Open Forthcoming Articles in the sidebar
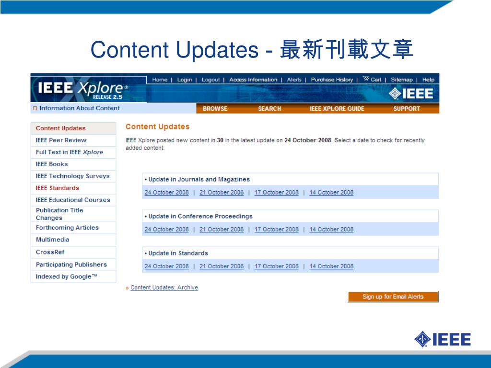This screenshot has width=491, height=368. click(73, 228)
